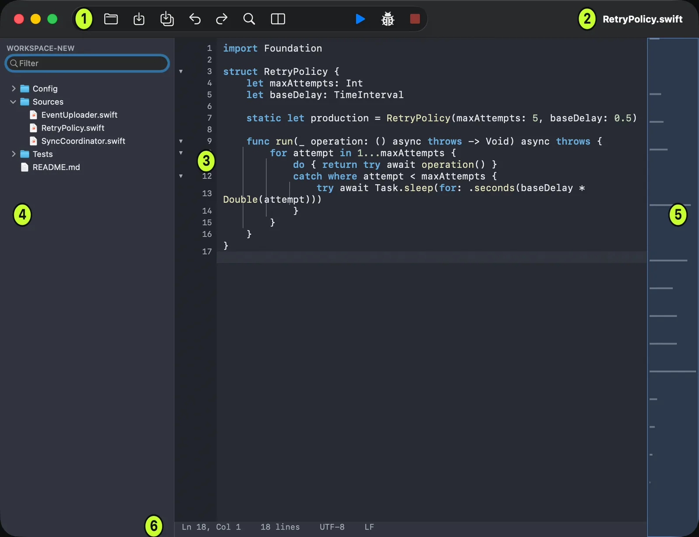The width and height of the screenshot is (699, 537).
Task: Collapse the Sources folder chevron
Action: pyautogui.click(x=13, y=101)
